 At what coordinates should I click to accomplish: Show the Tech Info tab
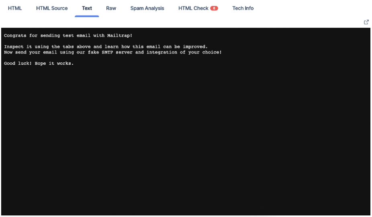(x=243, y=8)
